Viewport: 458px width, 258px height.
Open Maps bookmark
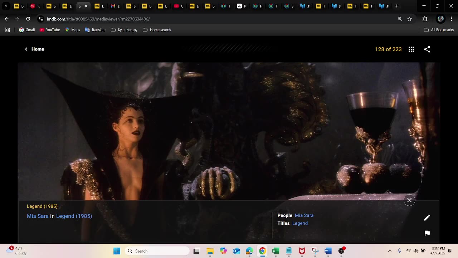(x=72, y=30)
